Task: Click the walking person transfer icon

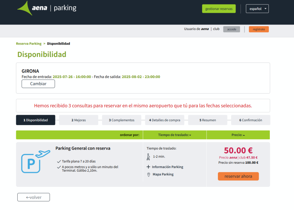Action: (x=148, y=157)
